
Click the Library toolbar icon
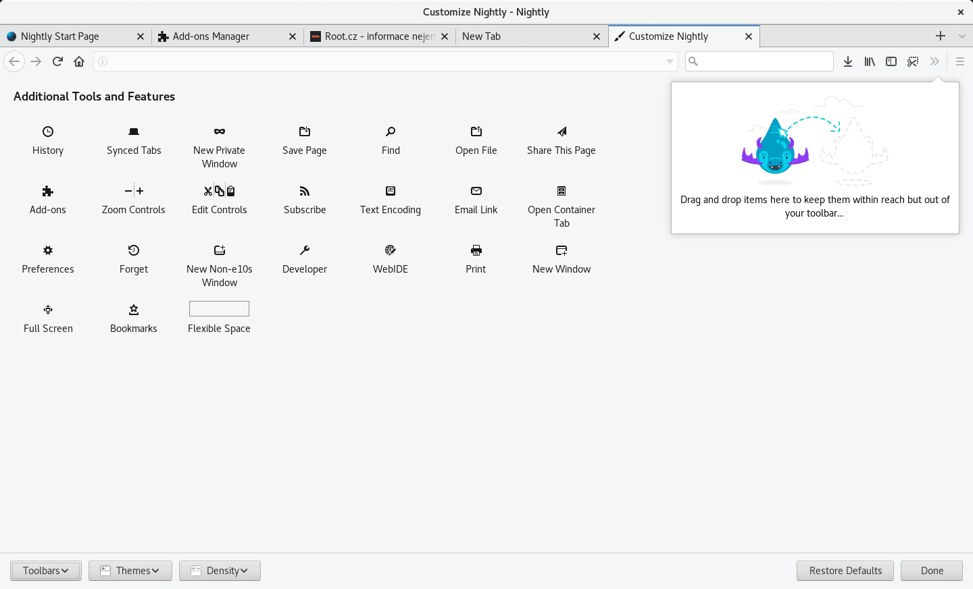coord(870,61)
